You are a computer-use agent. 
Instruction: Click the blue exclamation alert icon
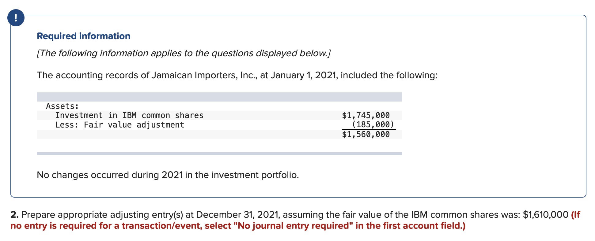[x=16, y=18]
